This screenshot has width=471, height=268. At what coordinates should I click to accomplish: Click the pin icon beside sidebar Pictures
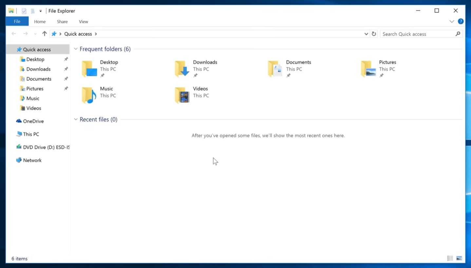tap(66, 89)
